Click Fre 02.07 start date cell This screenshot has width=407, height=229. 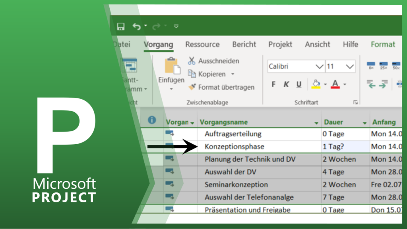[x=386, y=185]
